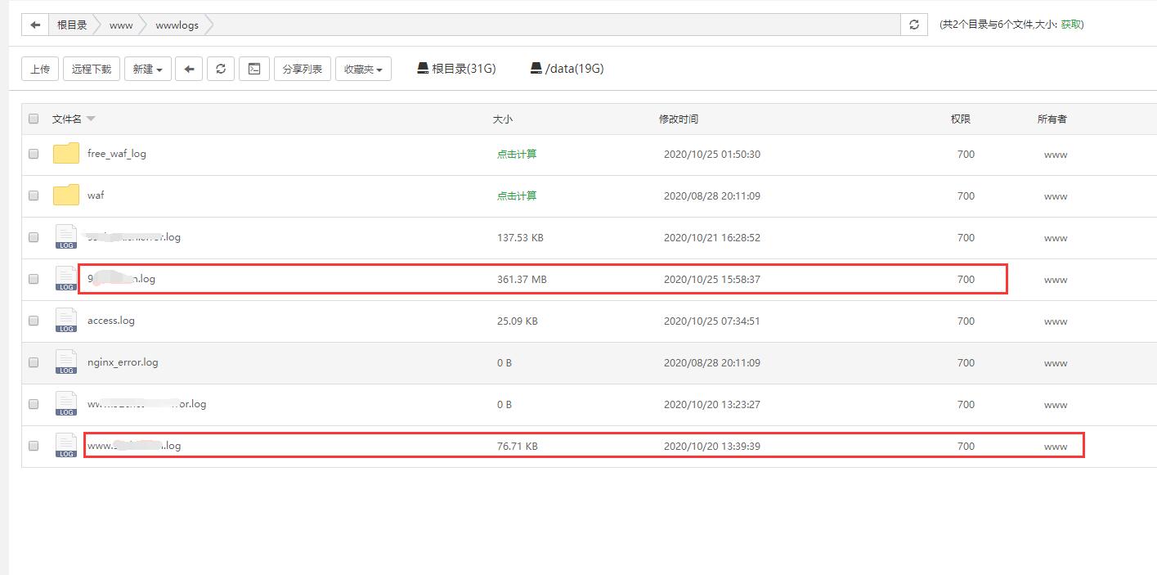Screen dimensions: 1157x575
Task: Click 点击计算 for free_waf_log
Action: pos(517,154)
